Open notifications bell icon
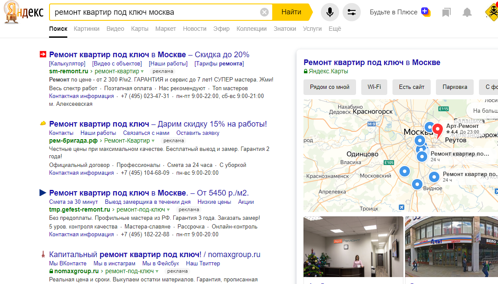This screenshot has height=284, width=498. (467, 13)
